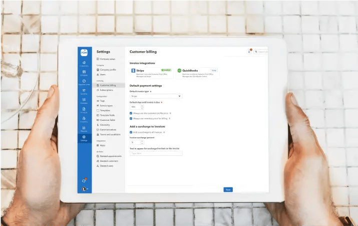This screenshot has height=226, width=358.
Task: Open the user avatar menu arrow
Action: (87, 189)
